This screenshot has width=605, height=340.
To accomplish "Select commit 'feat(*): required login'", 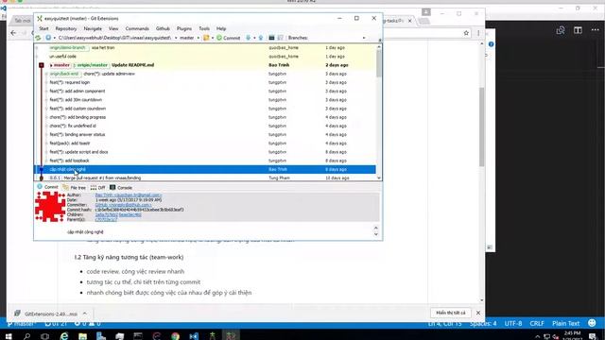I will coord(205,82).
